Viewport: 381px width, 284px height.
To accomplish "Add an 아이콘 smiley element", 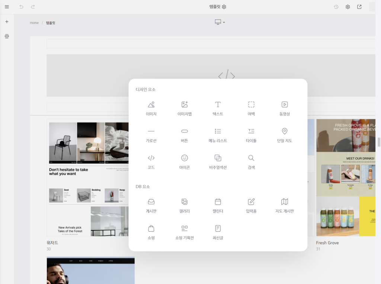I will (x=185, y=162).
